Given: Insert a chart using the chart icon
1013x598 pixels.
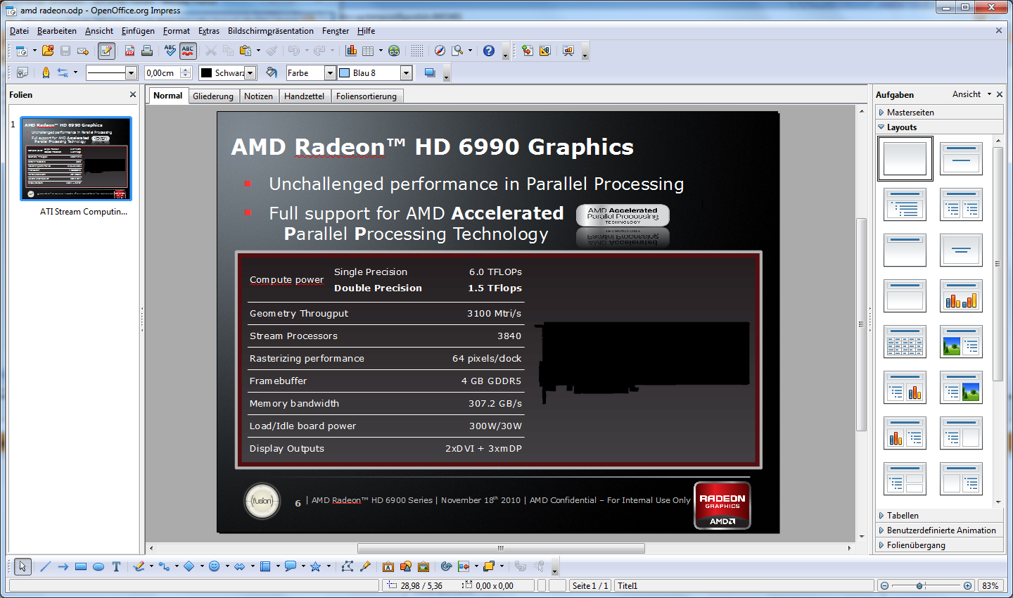Looking at the screenshot, I should point(351,51).
